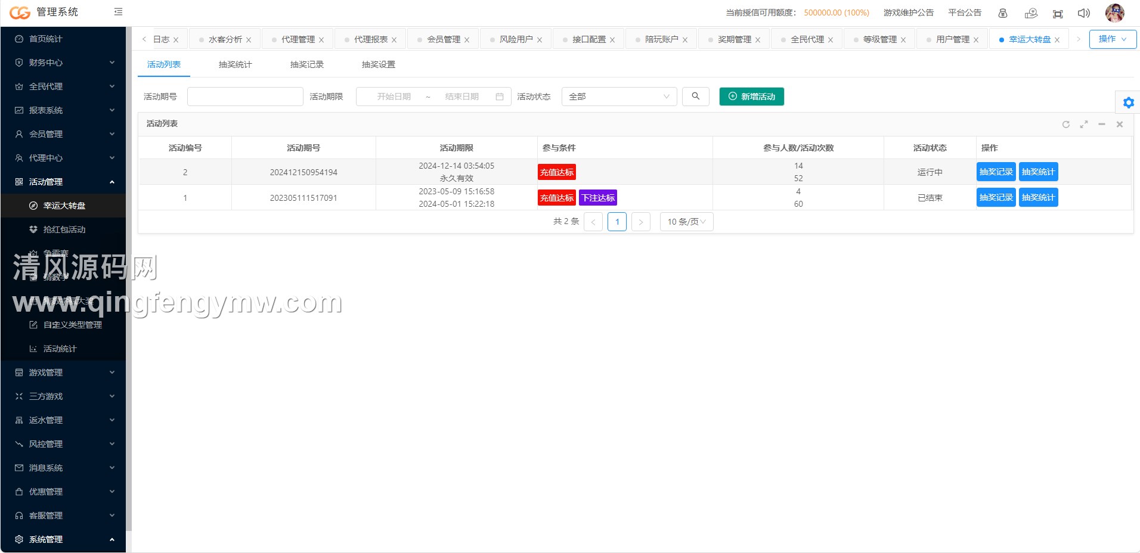Click the search magnifier button

click(695, 97)
